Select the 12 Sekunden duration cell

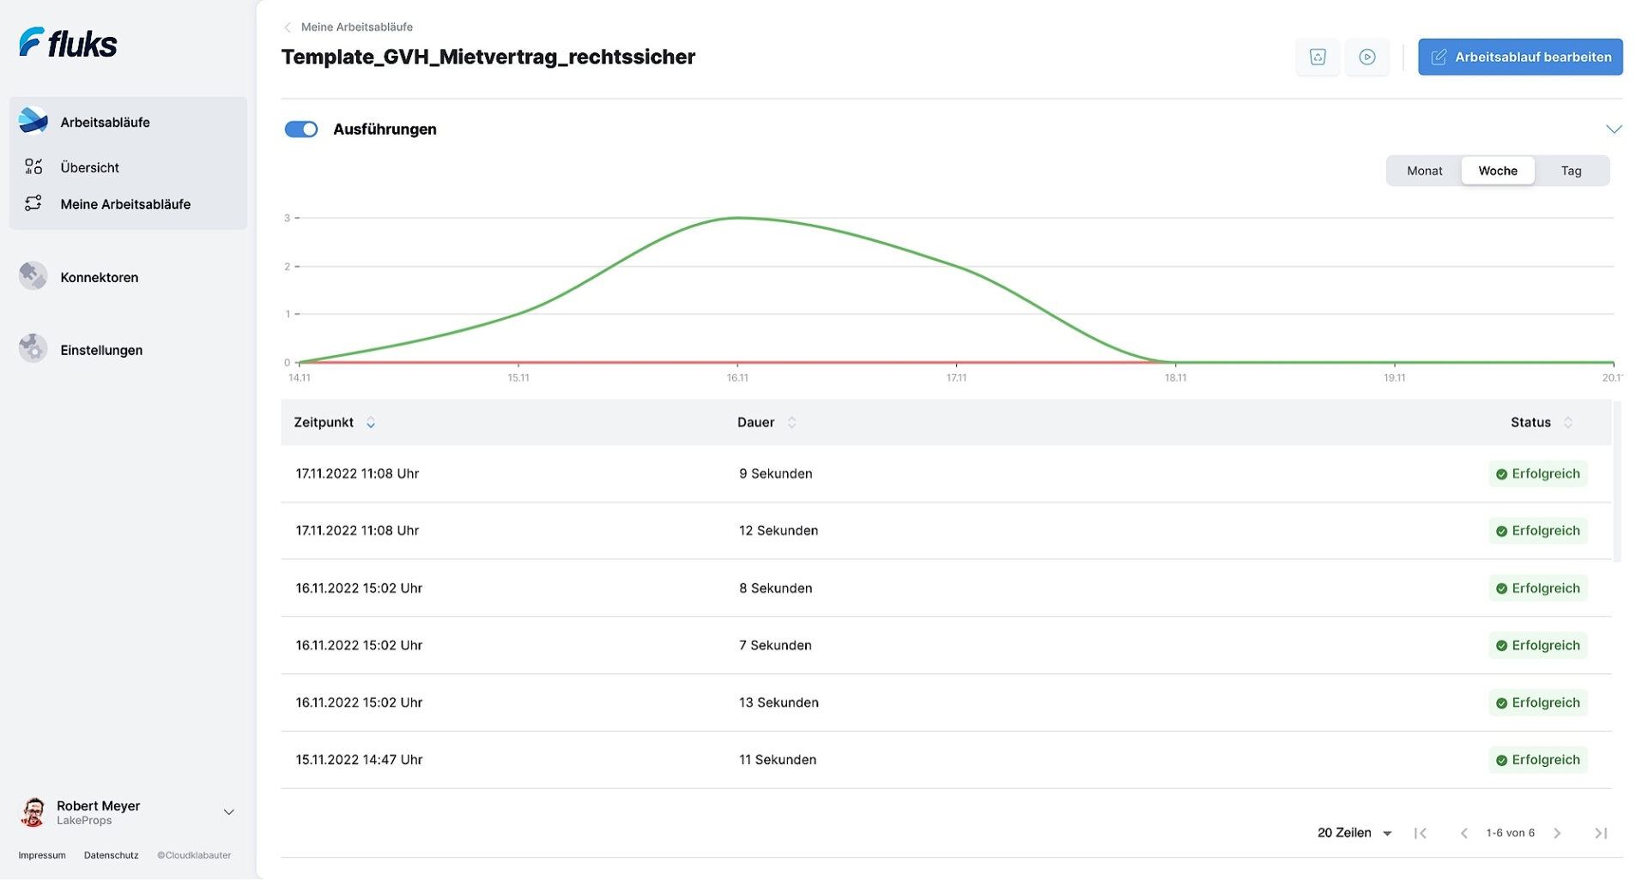[779, 531]
